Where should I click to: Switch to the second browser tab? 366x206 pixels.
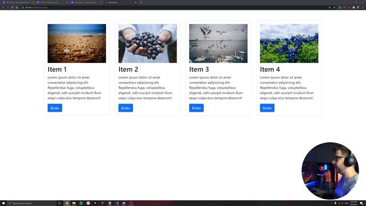pyautogui.click(x=52, y=2)
